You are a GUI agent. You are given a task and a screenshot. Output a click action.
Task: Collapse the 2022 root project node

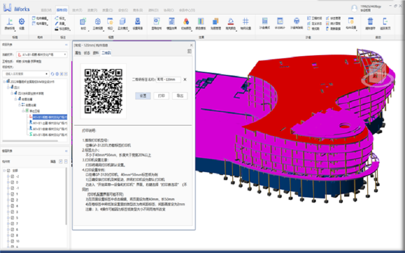[5, 81]
